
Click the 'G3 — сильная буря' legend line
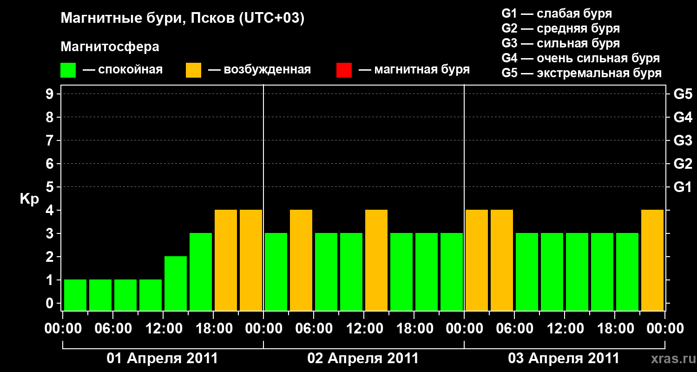561,43
